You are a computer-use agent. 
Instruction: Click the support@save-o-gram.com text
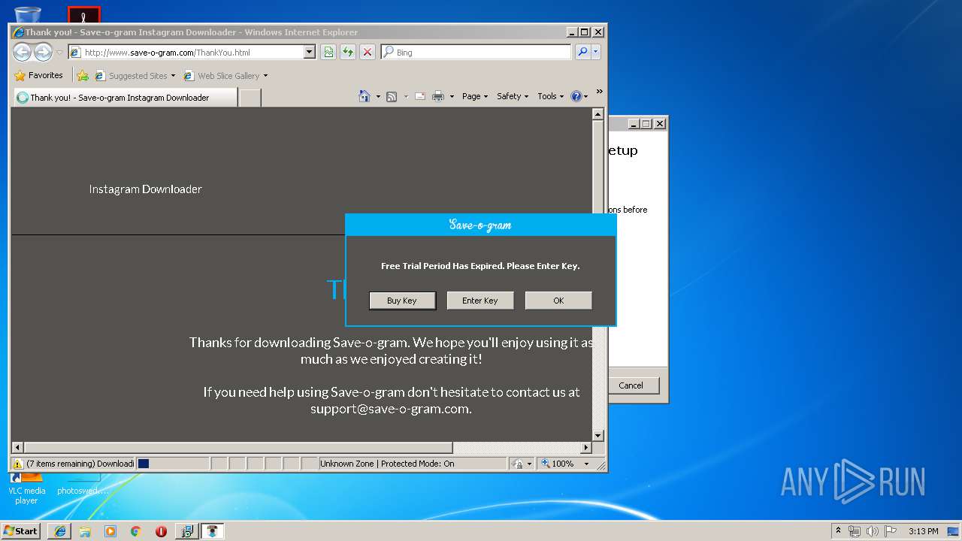[x=391, y=409]
